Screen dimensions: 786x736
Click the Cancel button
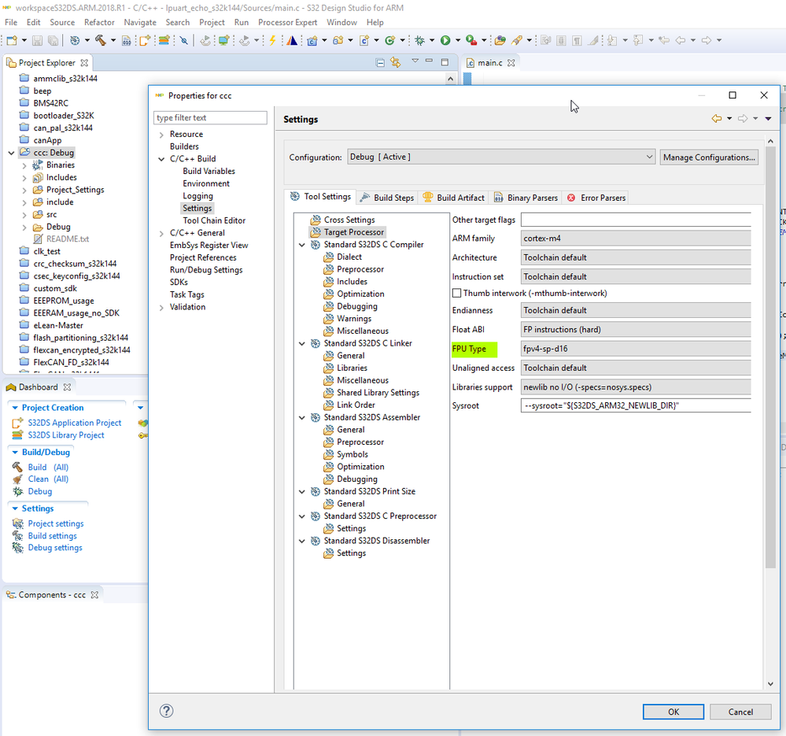click(x=740, y=712)
